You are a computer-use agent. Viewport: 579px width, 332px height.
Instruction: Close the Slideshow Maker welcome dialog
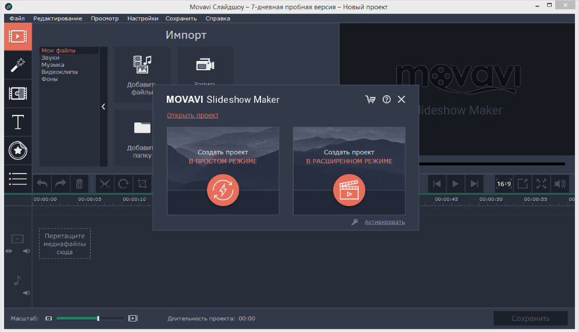401,99
